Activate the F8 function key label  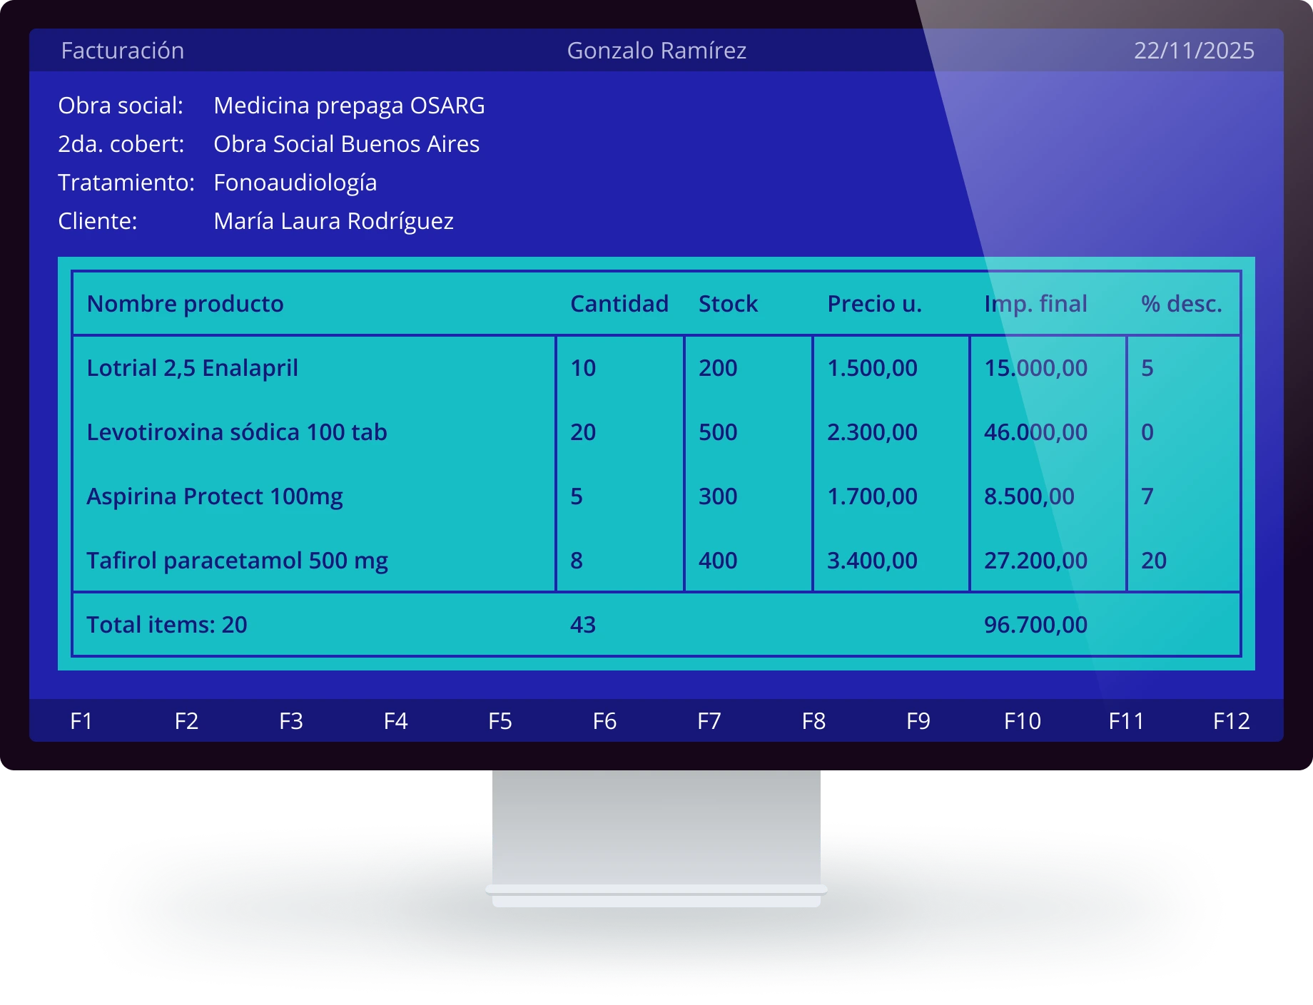pyautogui.click(x=813, y=721)
